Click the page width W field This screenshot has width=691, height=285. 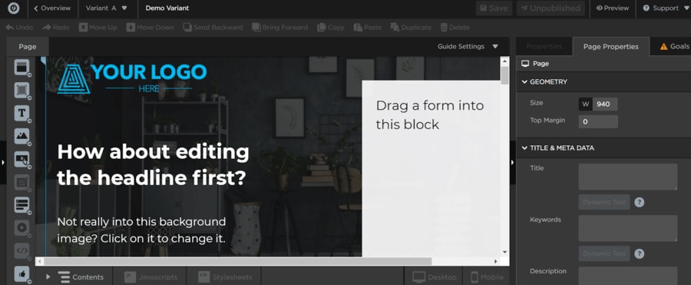click(x=605, y=104)
